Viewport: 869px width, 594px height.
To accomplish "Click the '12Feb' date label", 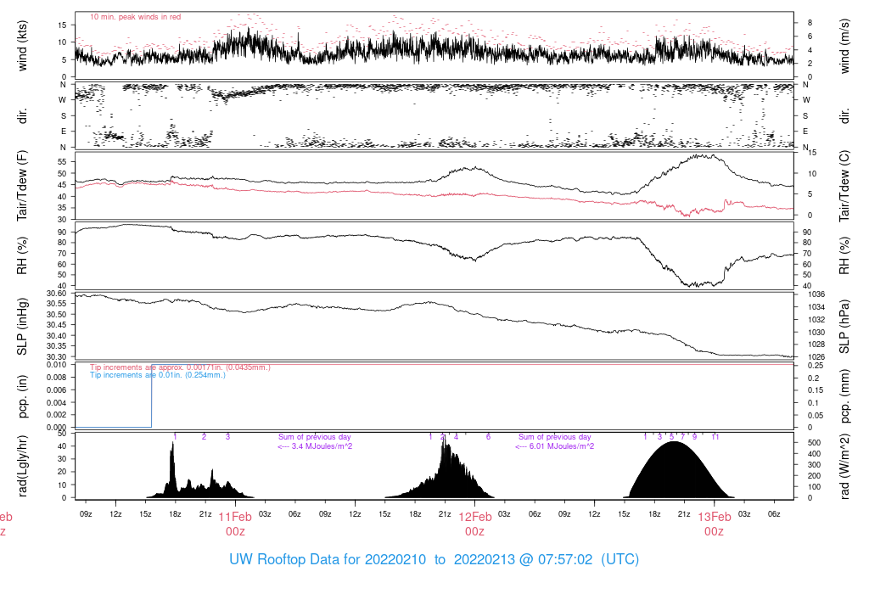I will tap(475, 517).
